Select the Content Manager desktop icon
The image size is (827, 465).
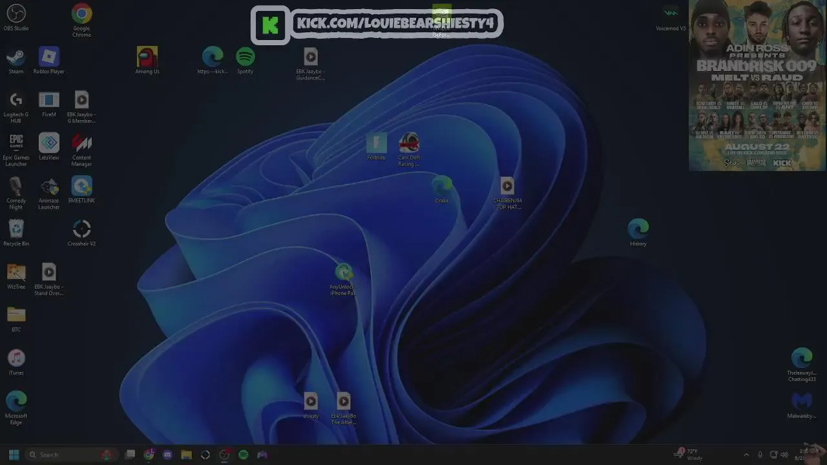81,150
